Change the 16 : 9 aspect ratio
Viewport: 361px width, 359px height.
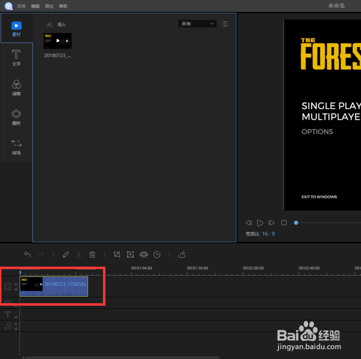tap(269, 234)
